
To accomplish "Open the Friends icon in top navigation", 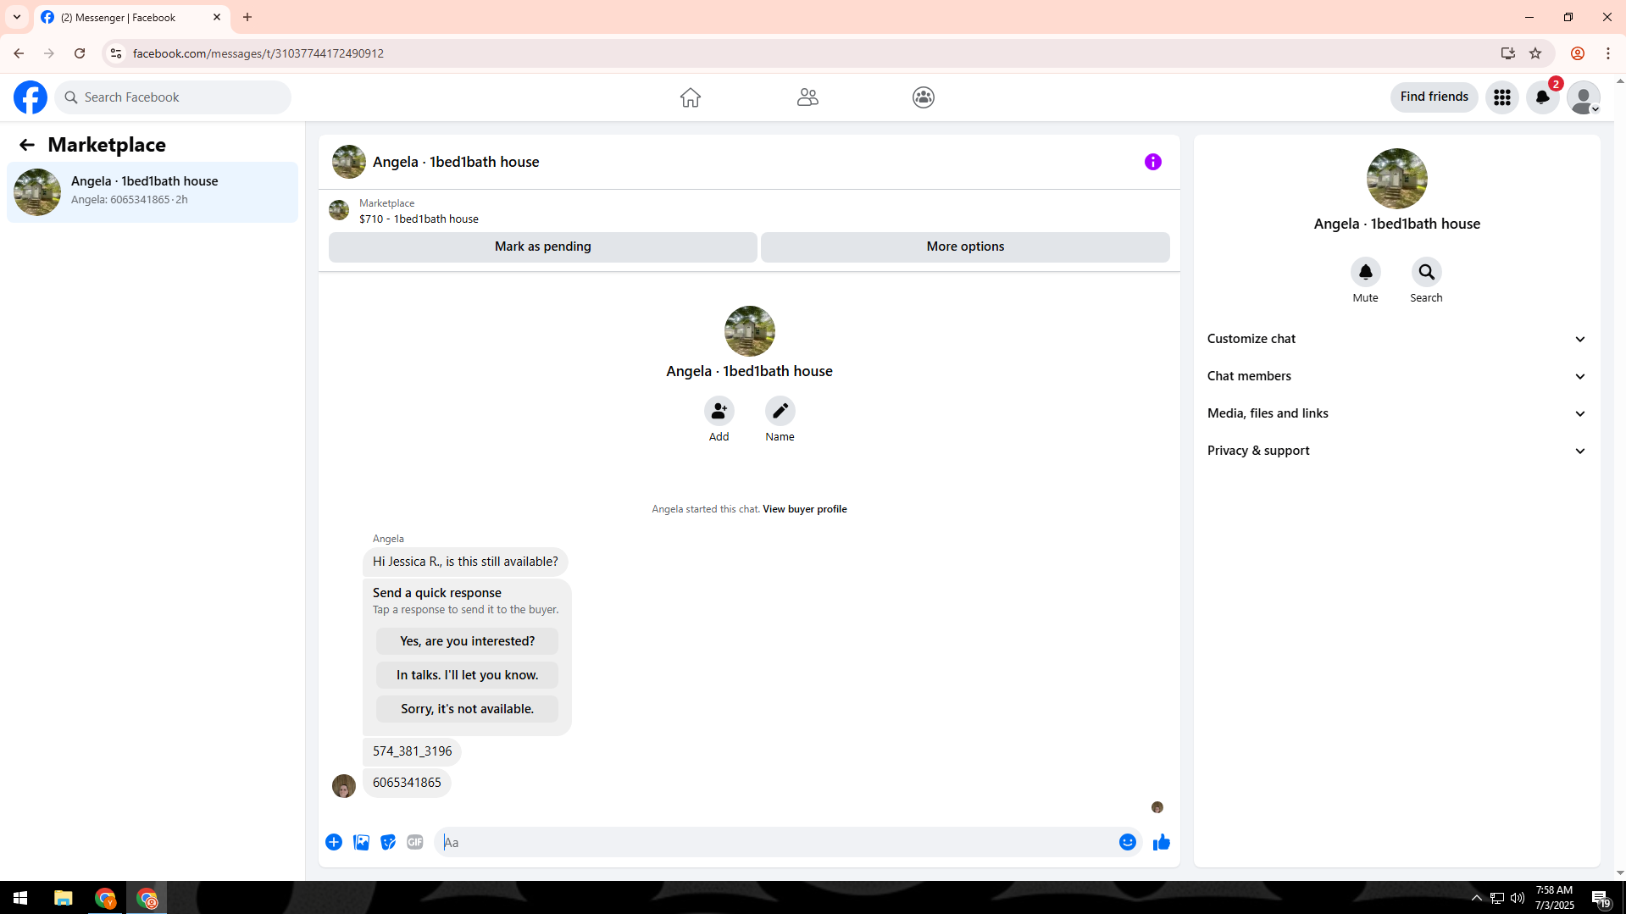I will pos(807,97).
